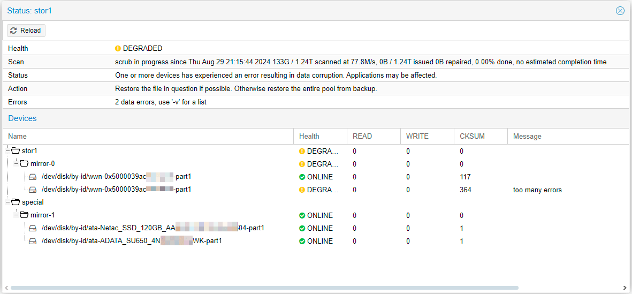This screenshot has height=294, width=632.
Task: Click disk icon of wwn device with 117 checksum
Action: (x=33, y=177)
